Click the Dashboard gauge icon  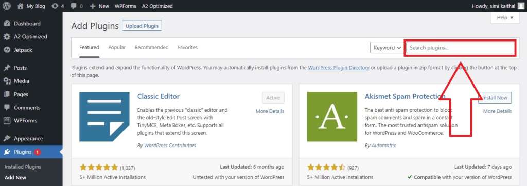click(7, 24)
